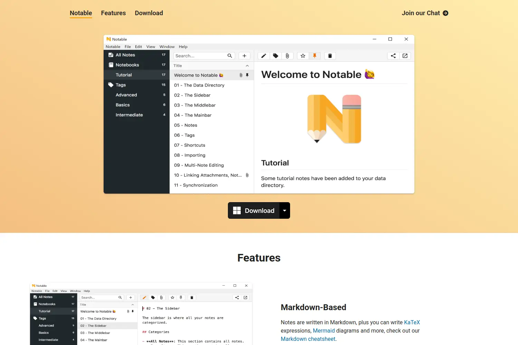Select Basics tag in hero screenshot sidebar
This screenshot has width=518, height=345.
[136, 105]
